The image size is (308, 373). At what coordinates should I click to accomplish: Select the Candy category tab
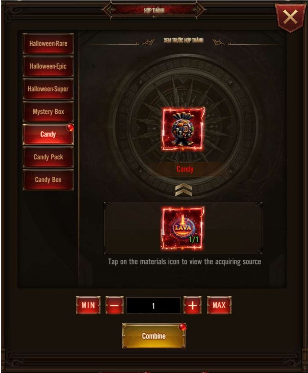click(48, 134)
